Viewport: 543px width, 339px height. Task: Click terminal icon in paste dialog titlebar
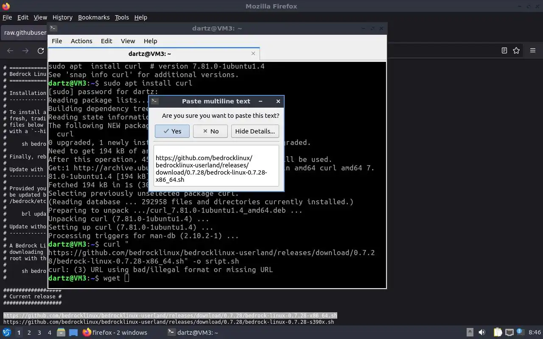(x=155, y=101)
